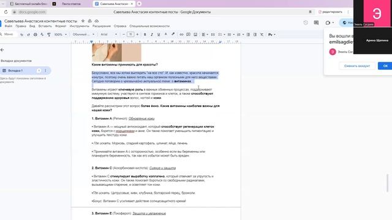The image size is (392, 220).
Task: Decrease the paragraph indent
Action: (248, 34)
